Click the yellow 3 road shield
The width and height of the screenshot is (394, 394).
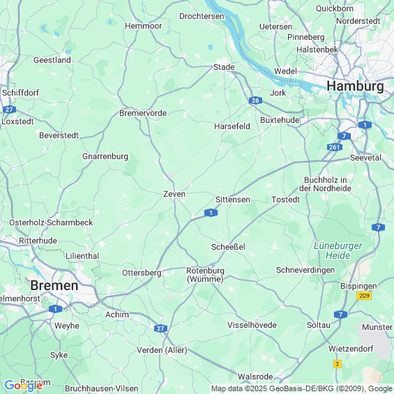click(x=338, y=364)
